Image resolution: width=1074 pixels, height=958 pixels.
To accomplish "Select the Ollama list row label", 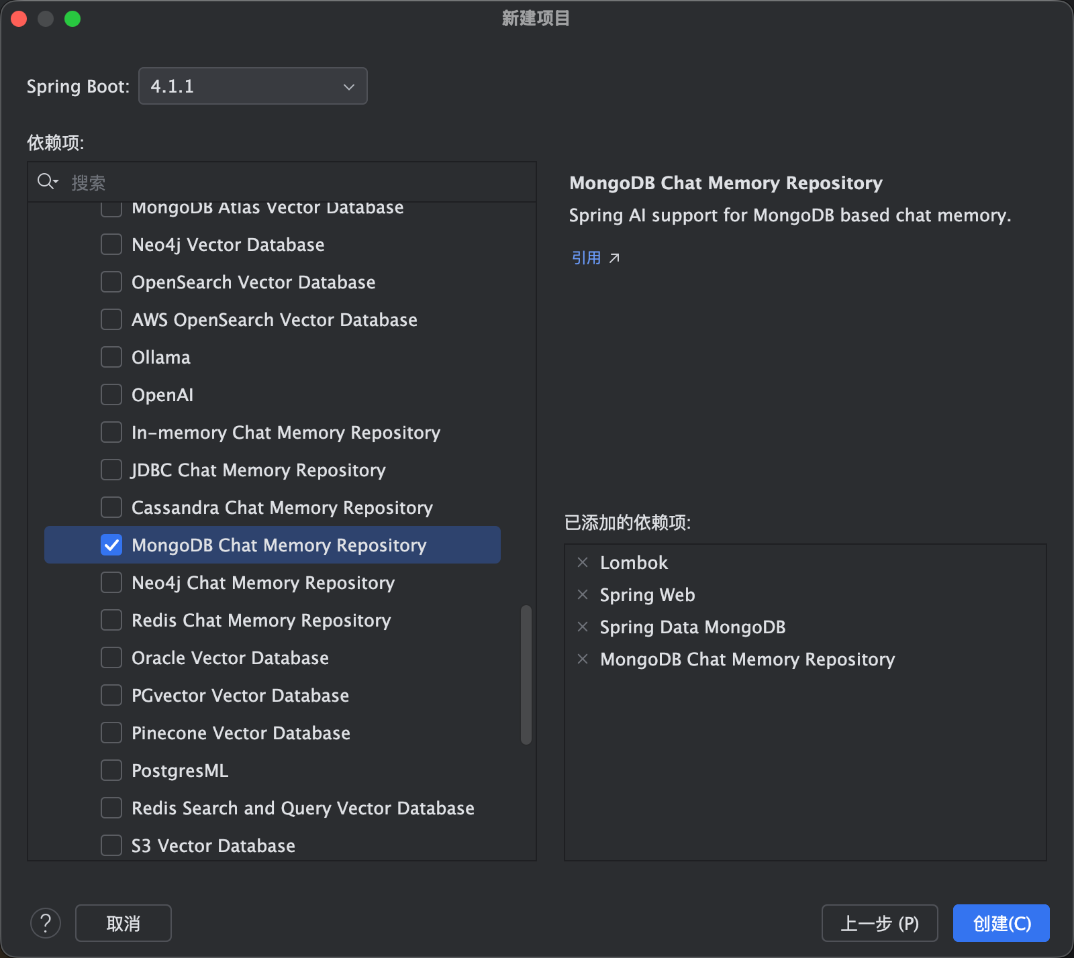I will (x=161, y=357).
